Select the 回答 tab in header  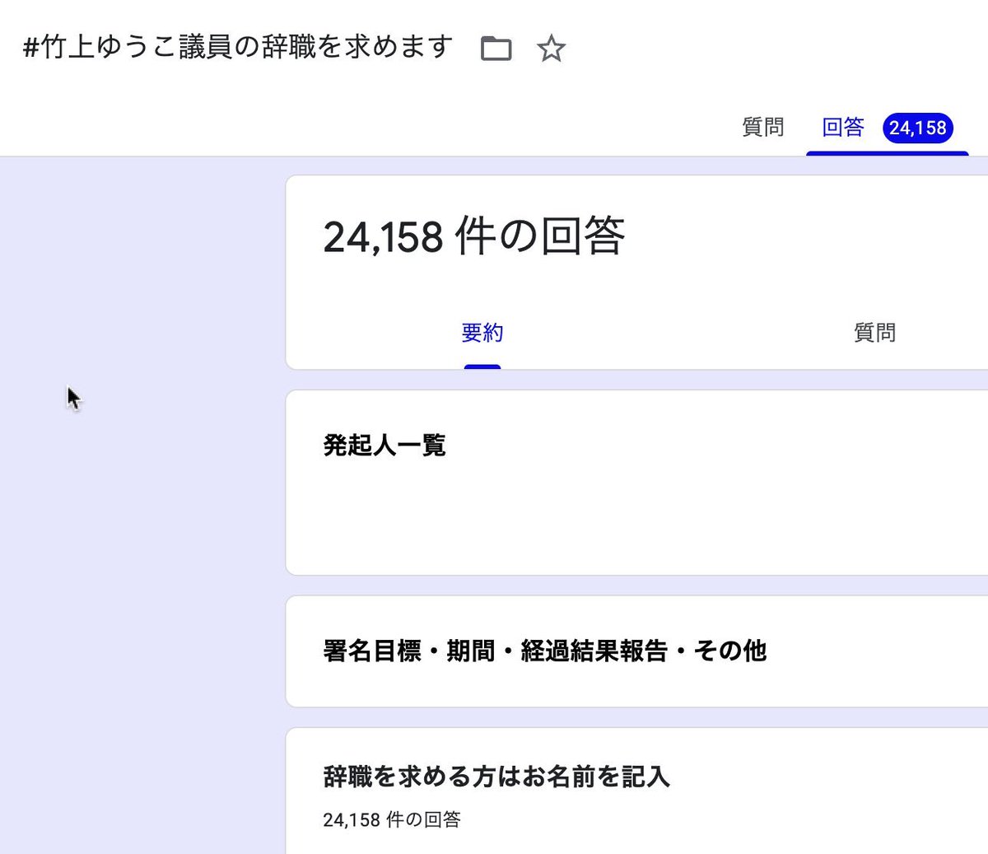click(843, 128)
